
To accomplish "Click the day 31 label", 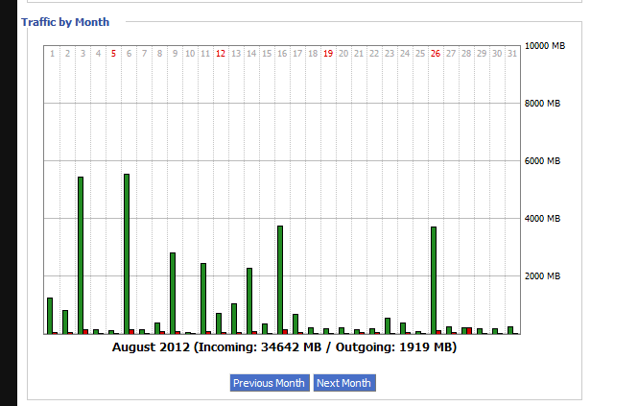I will 512,54.
